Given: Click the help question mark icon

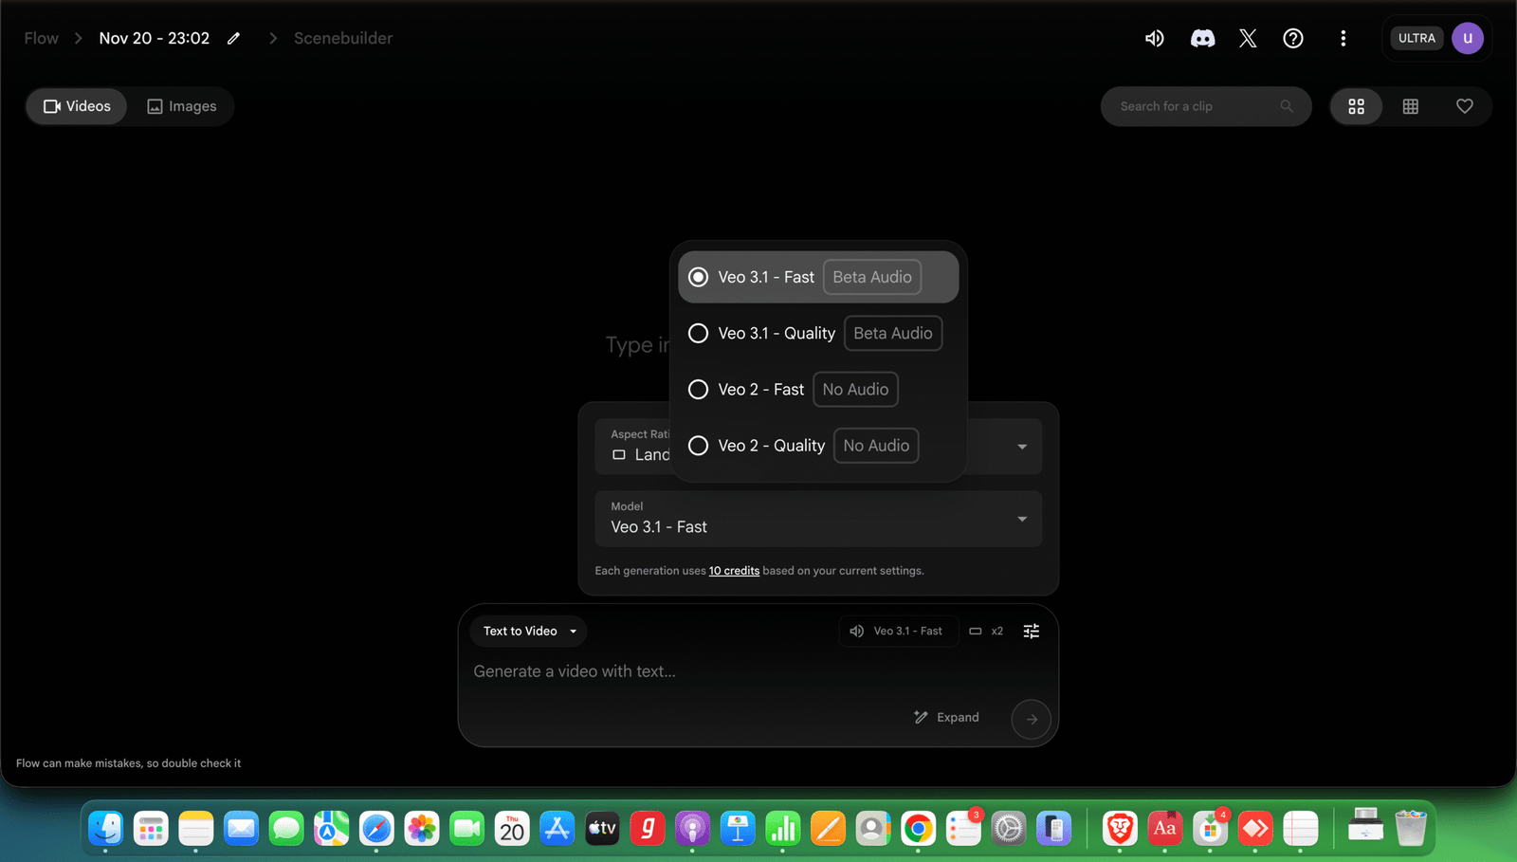Looking at the screenshot, I should (1293, 38).
